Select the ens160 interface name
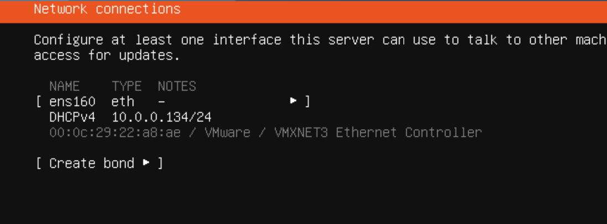 [x=72, y=102]
